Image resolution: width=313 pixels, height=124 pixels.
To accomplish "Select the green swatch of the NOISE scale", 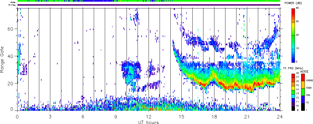I will point(303,92).
